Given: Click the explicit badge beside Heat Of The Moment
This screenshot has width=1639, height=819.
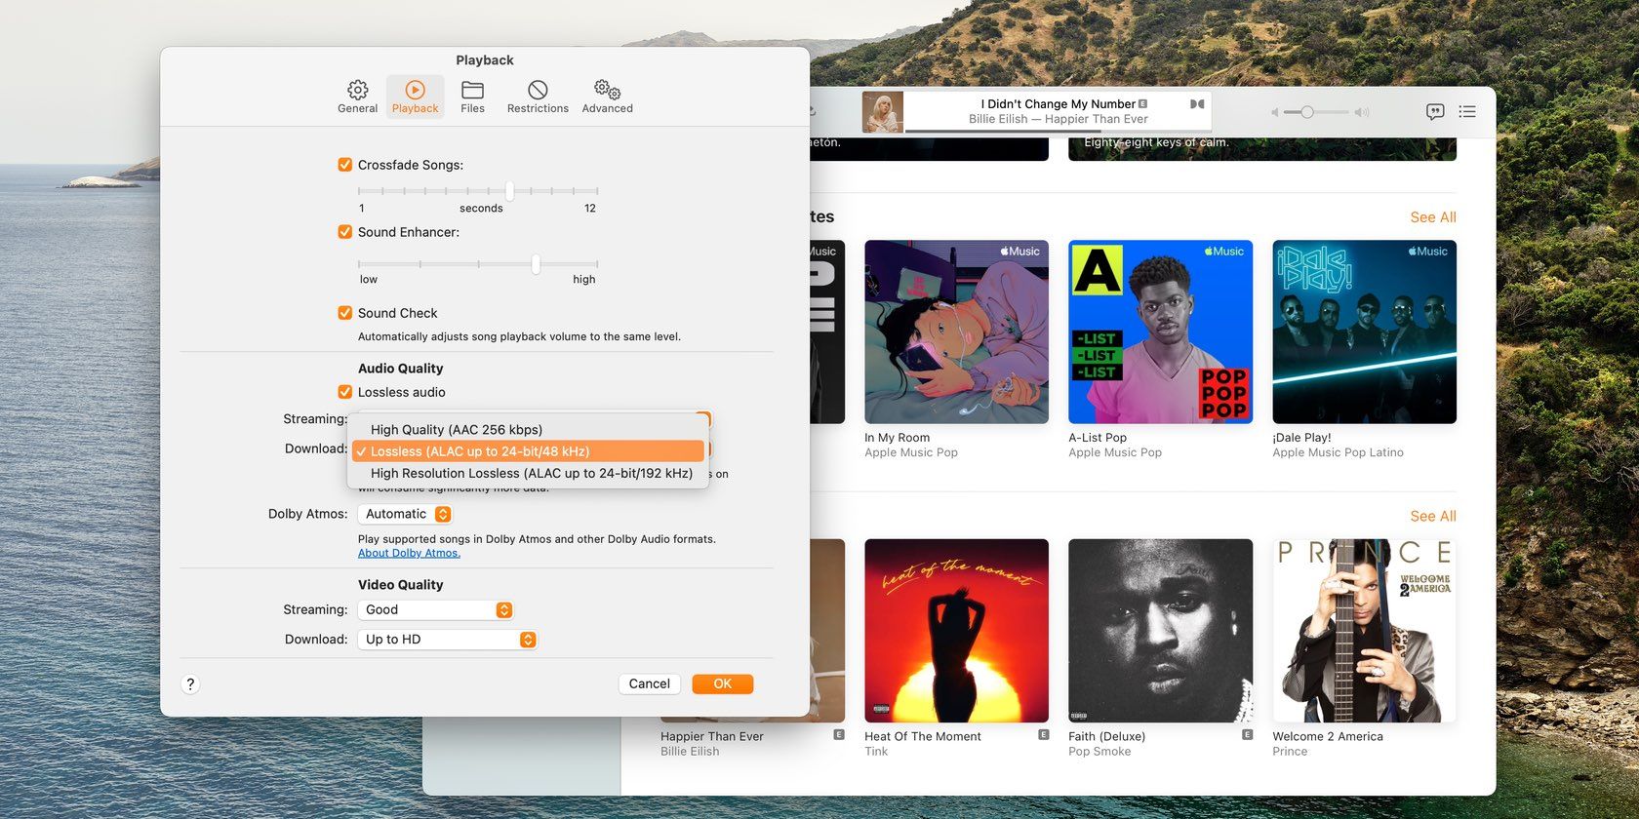Looking at the screenshot, I should coord(1043,735).
